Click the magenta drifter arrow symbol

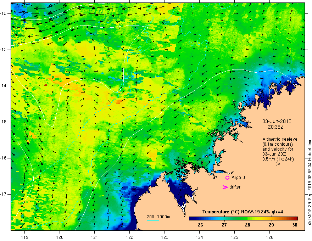(225, 187)
